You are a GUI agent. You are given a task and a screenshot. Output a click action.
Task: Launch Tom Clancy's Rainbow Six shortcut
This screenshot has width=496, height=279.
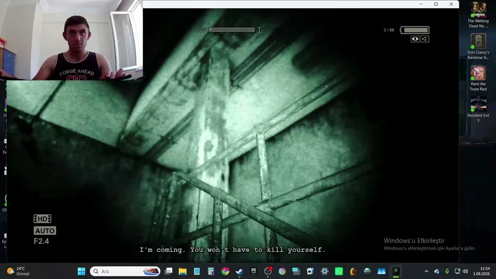click(x=478, y=47)
